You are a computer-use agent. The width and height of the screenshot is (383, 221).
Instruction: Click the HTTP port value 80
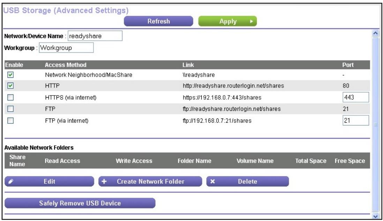[x=346, y=86]
